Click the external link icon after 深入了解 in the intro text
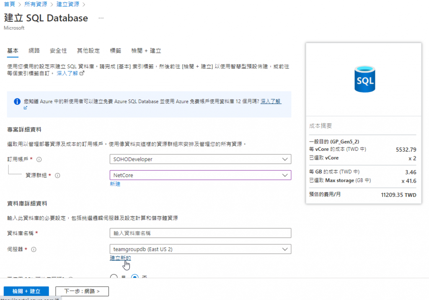The height and width of the screenshot is (300, 429). click(x=82, y=73)
